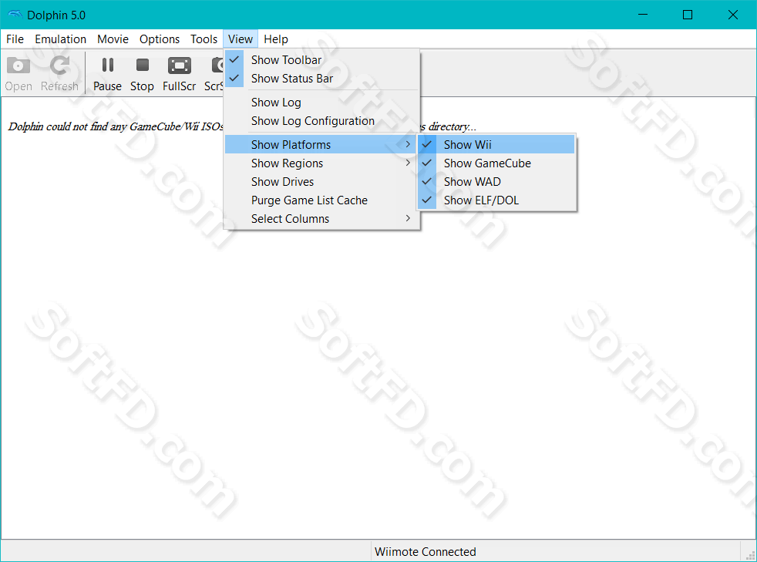This screenshot has width=757, height=562.
Task: Choose Show Drives in View menu
Action: click(321, 181)
